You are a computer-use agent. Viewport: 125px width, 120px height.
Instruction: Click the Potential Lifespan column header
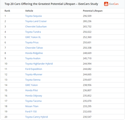click(x=93, y=11)
